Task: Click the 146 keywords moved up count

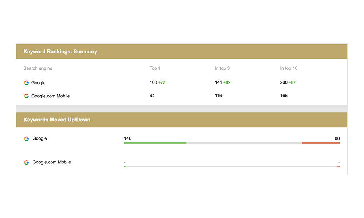Action: point(128,138)
